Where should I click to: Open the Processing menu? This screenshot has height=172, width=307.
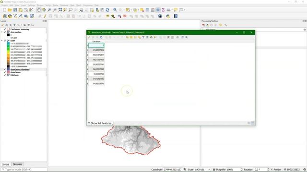point(88,5)
